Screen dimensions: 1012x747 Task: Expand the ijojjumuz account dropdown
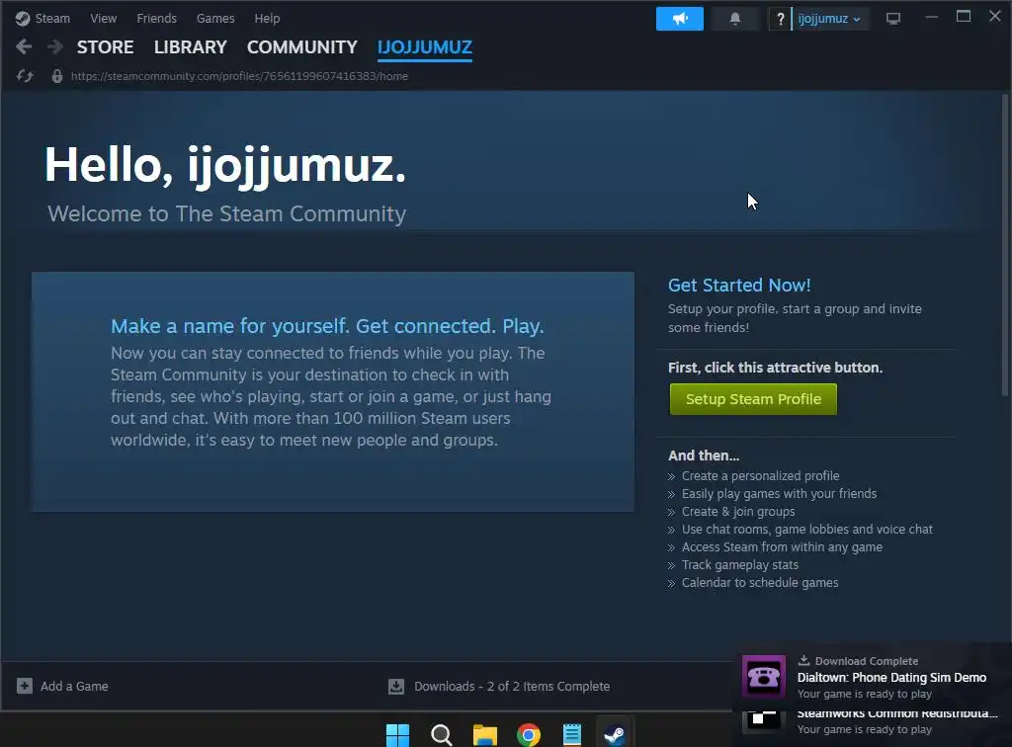click(829, 19)
